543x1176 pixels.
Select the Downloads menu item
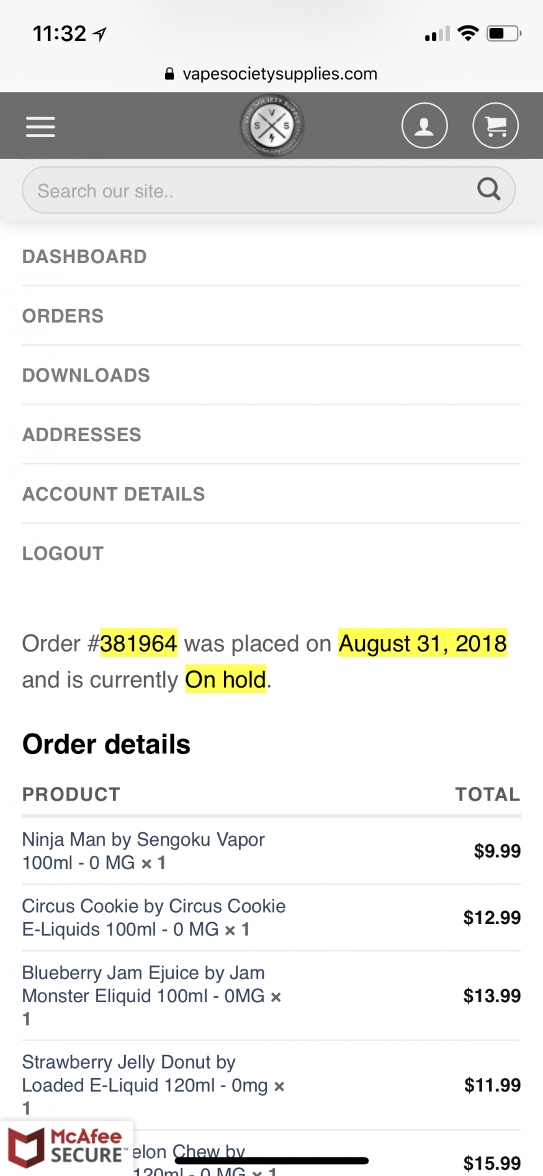coord(86,375)
